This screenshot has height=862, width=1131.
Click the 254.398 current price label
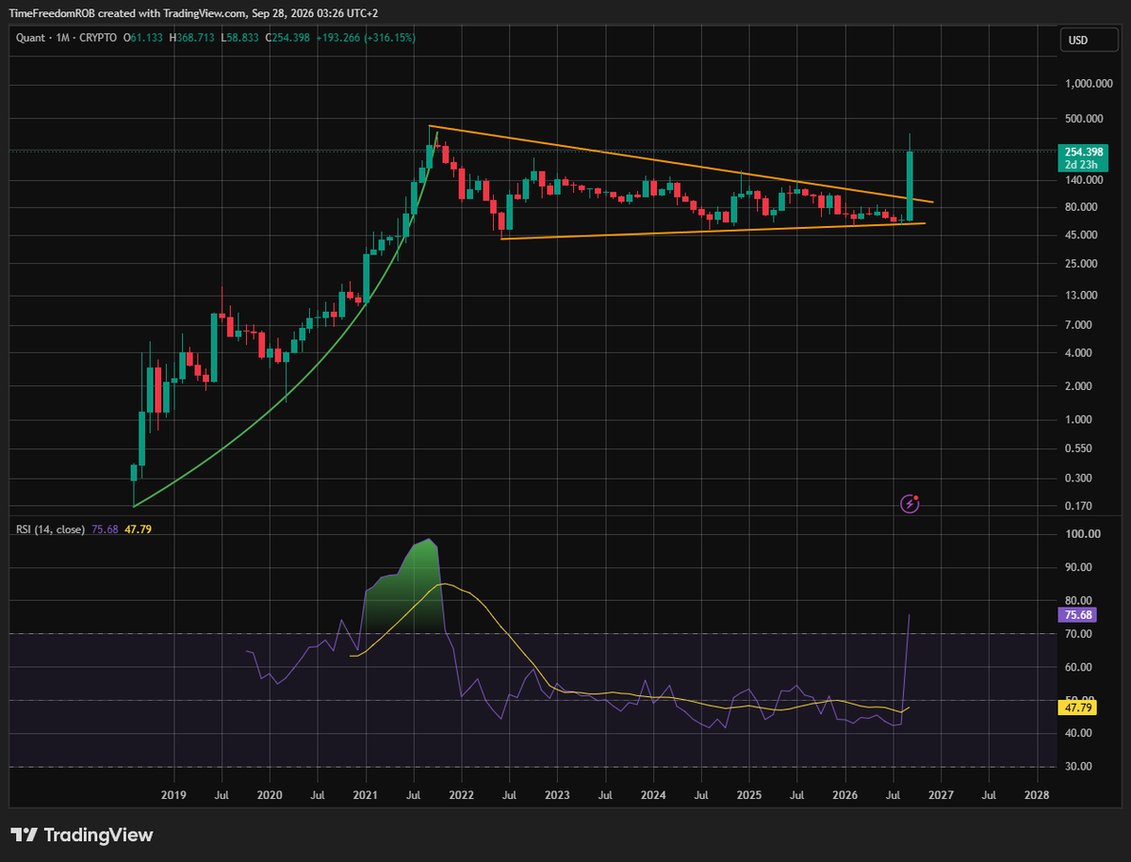pos(1081,152)
